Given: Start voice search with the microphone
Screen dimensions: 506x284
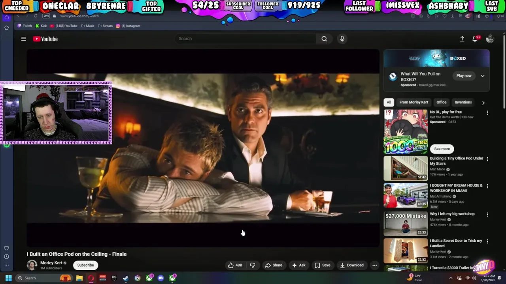Looking at the screenshot, I should [x=342, y=39].
